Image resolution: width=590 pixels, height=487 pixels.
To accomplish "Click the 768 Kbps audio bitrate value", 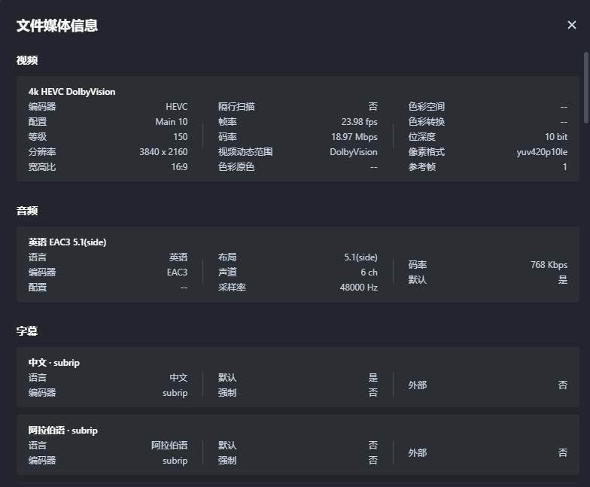I will coord(549,265).
